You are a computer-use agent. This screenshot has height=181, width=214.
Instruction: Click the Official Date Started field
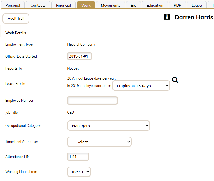click(79, 56)
